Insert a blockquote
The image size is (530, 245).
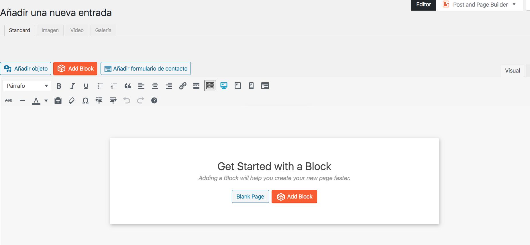point(128,86)
